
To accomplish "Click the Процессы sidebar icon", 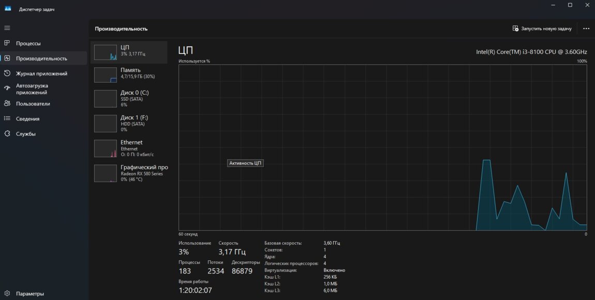I will pos(7,43).
